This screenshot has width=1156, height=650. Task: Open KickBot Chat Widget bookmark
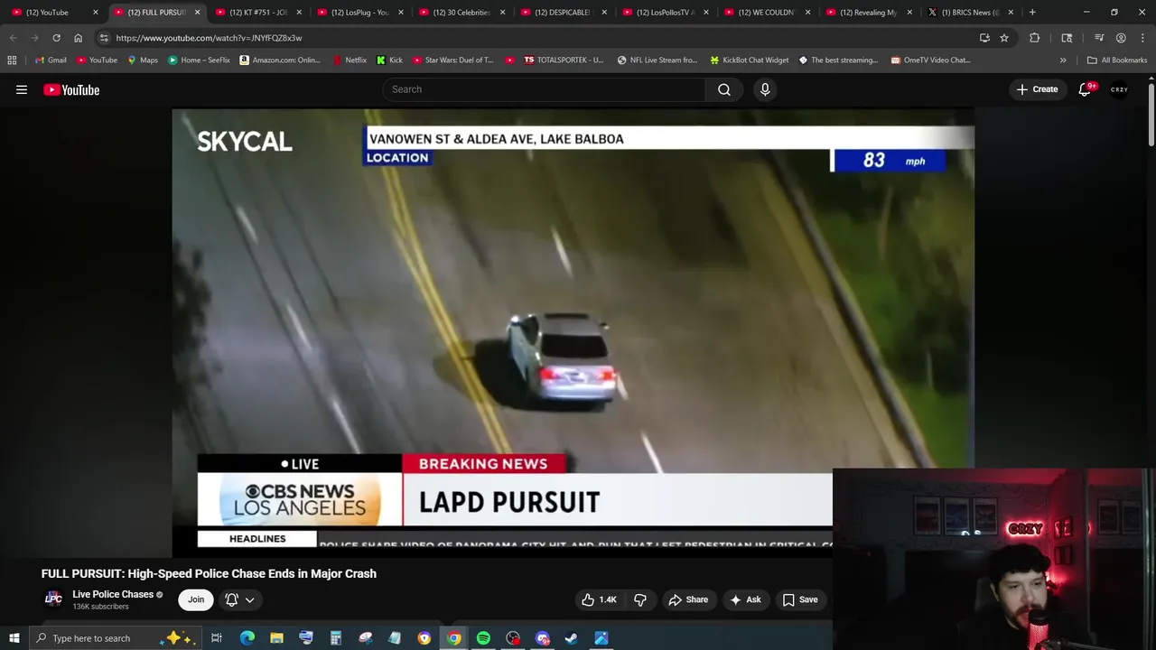pos(749,60)
